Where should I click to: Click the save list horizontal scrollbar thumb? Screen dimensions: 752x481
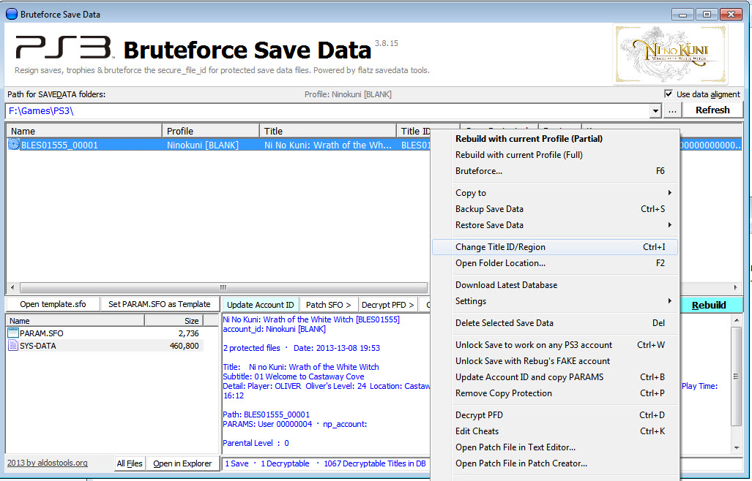223,287
